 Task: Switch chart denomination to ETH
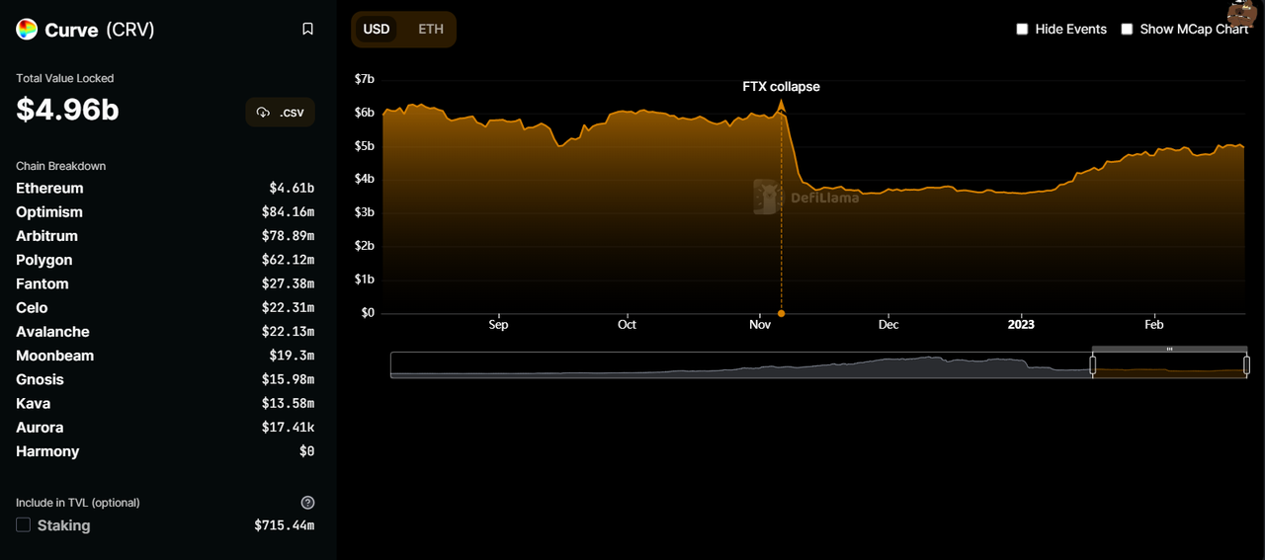pos(431,30)
